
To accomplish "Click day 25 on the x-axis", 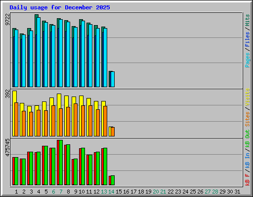I will pos(193,192).
